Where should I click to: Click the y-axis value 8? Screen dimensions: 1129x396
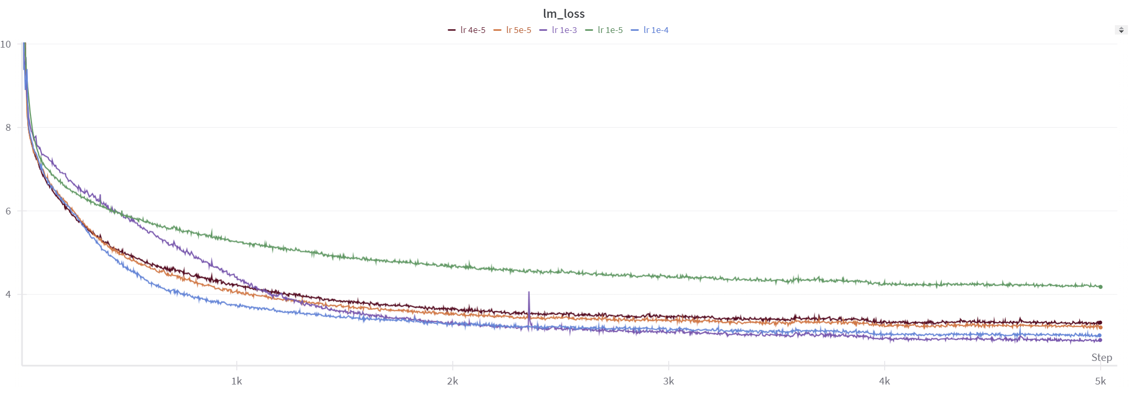[x=8, y=128]
